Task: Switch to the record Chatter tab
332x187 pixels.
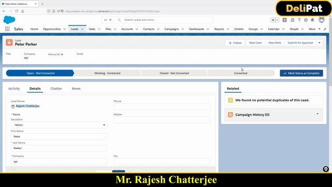Action: point(56,89)
